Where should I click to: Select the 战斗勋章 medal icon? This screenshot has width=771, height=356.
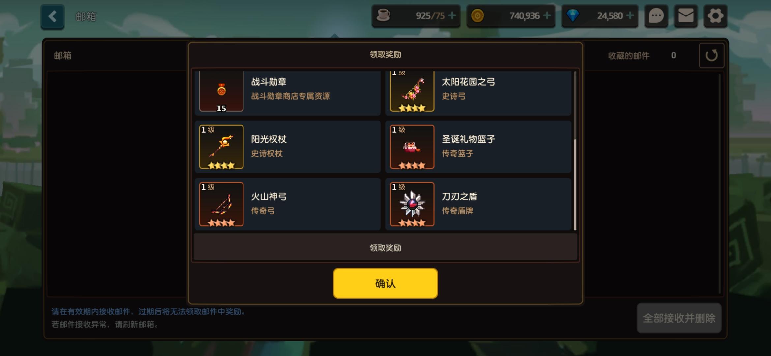coord(221,91)
